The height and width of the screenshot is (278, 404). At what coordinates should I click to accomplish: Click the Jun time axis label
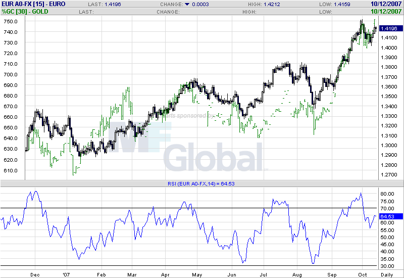point(232,274)
